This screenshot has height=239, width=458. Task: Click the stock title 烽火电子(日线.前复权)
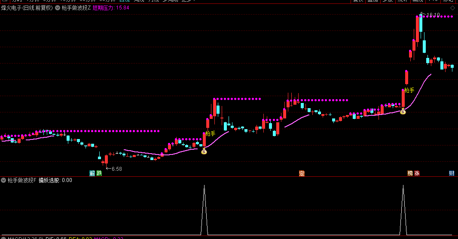[27, 8]
